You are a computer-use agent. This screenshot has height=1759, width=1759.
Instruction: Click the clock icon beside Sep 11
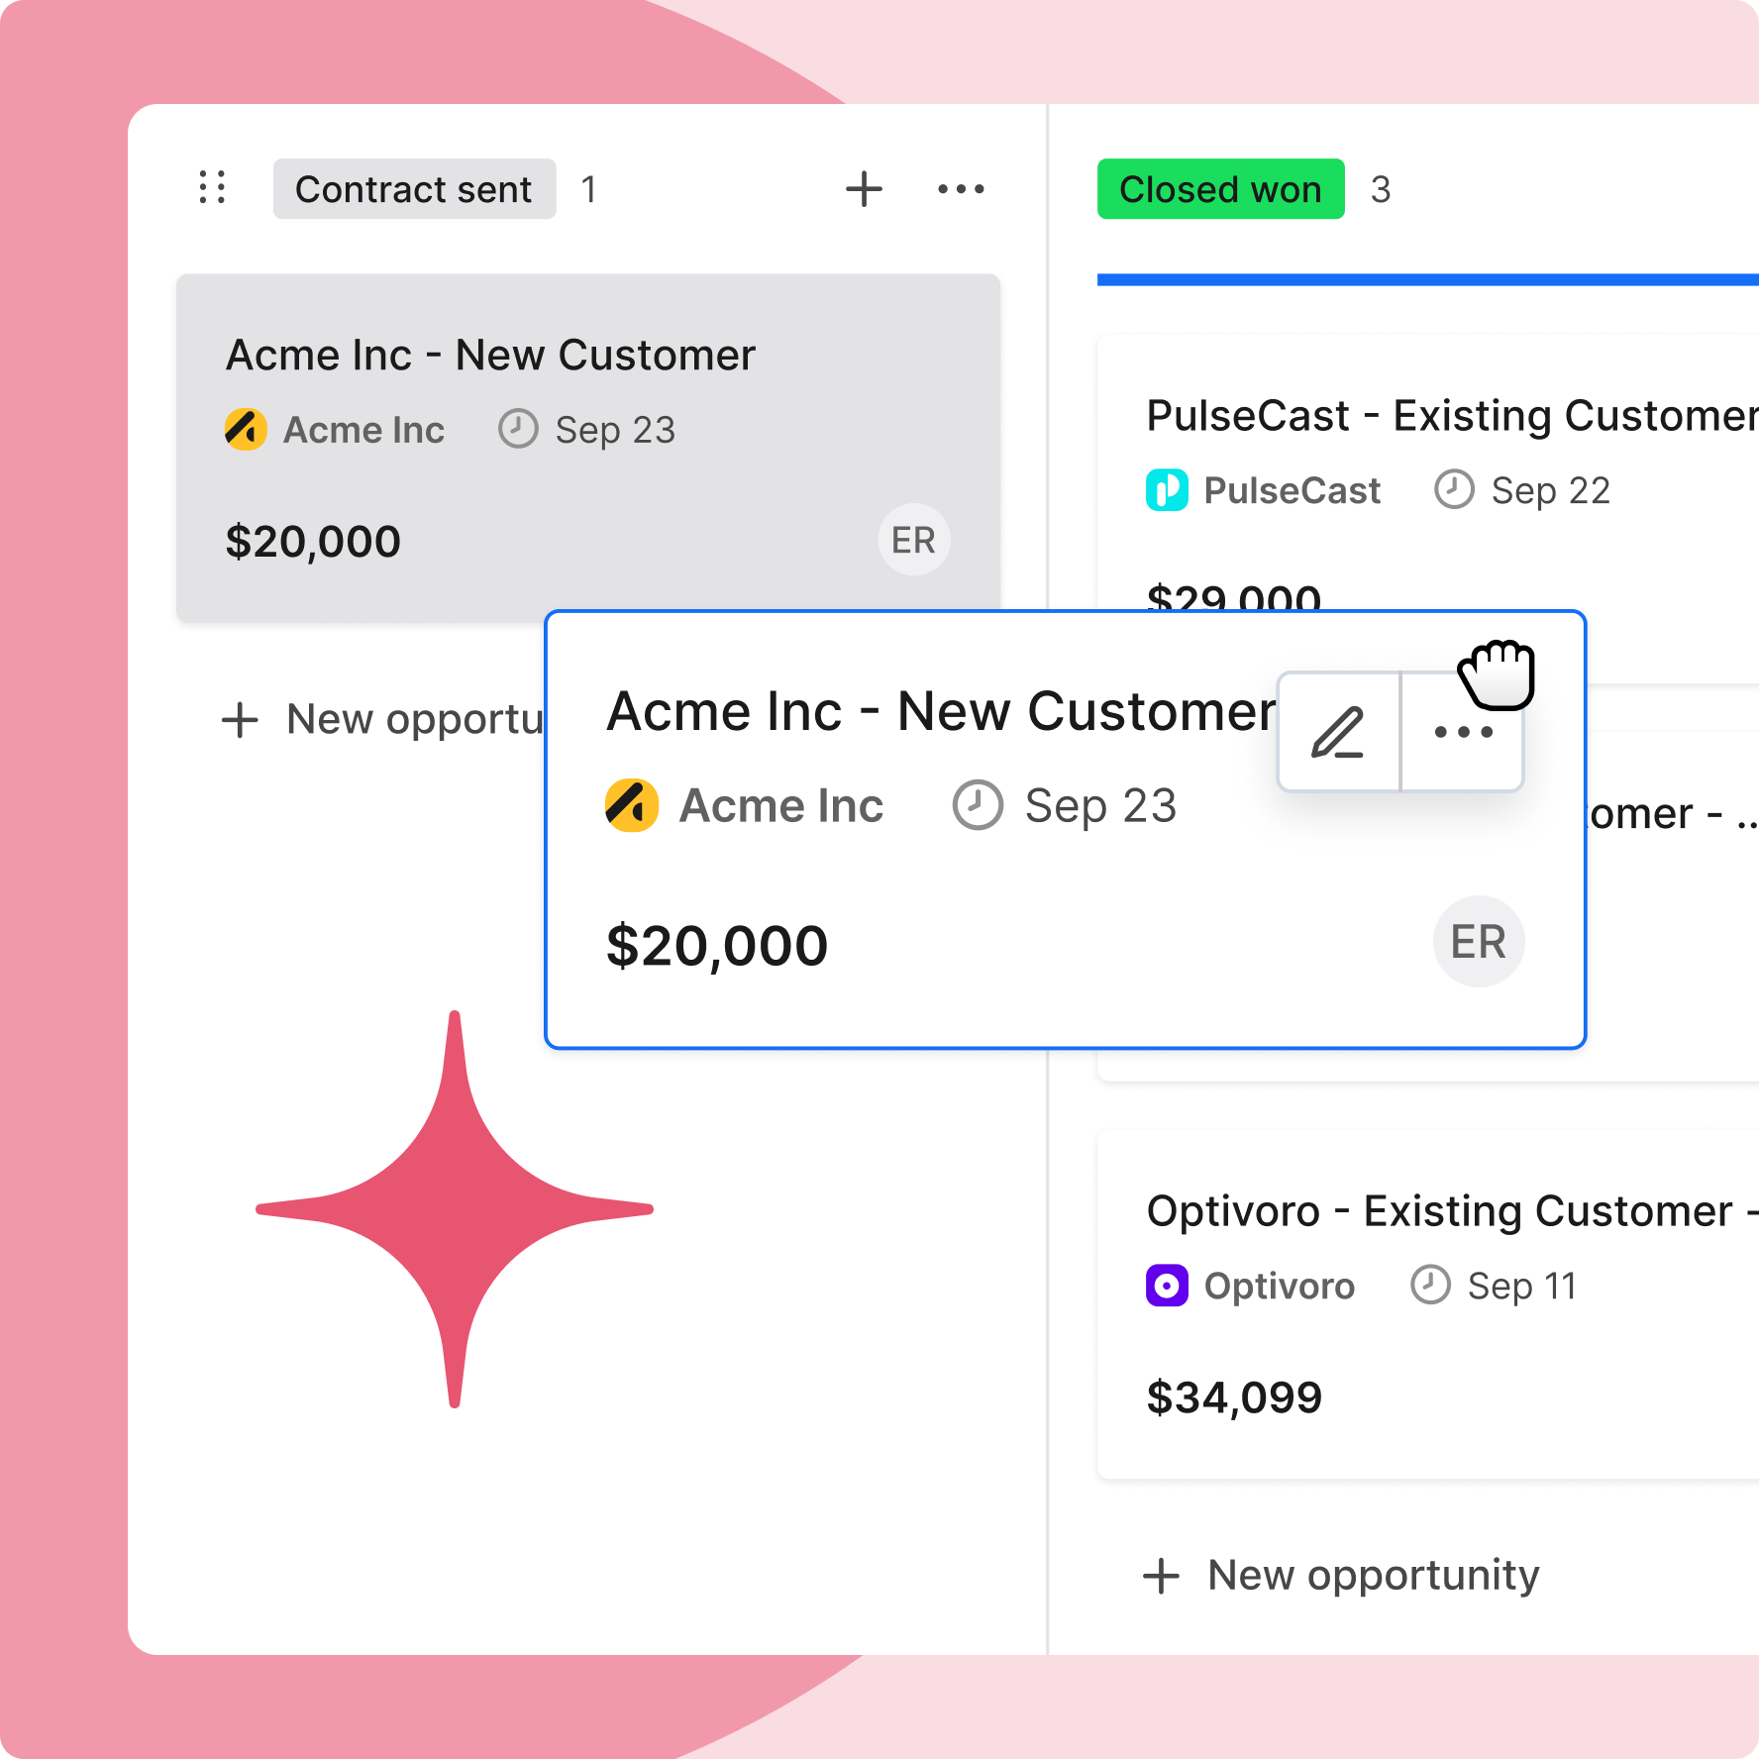click(1428, 1286)
